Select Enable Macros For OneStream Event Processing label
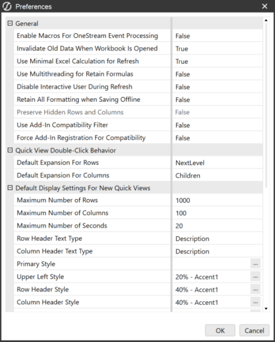Image resolution: width=275 pixels, height=342 pixels. [87, 35]
